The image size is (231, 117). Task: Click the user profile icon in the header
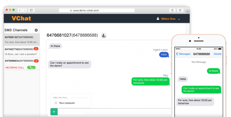tap(158, 19)
